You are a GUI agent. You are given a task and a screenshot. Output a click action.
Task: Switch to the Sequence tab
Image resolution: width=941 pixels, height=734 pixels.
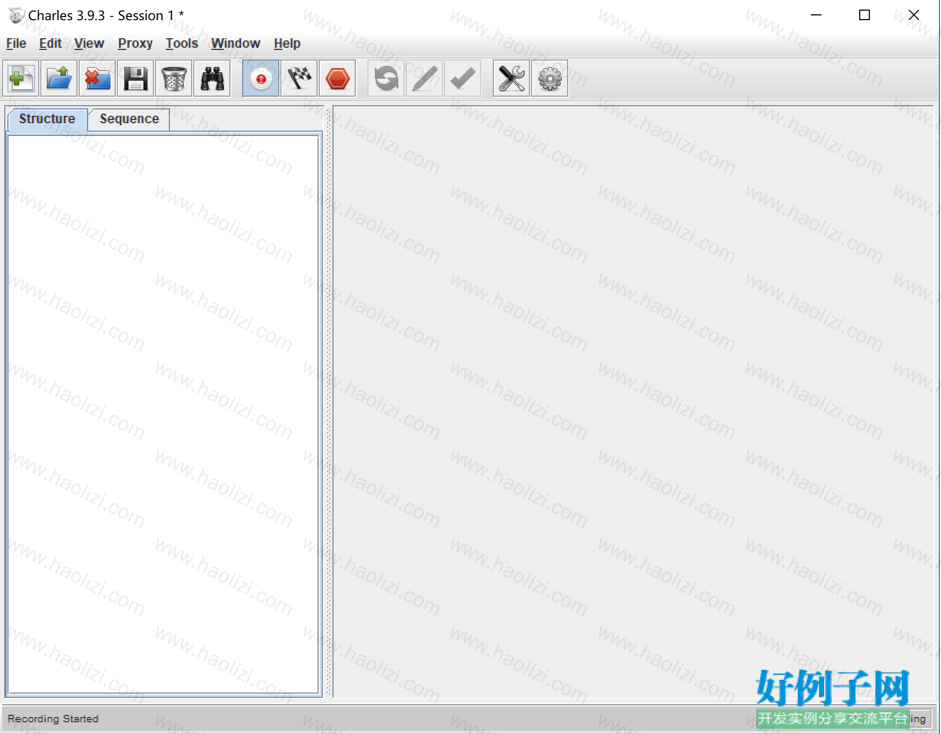pyautogui.click(x=129, y=119)
